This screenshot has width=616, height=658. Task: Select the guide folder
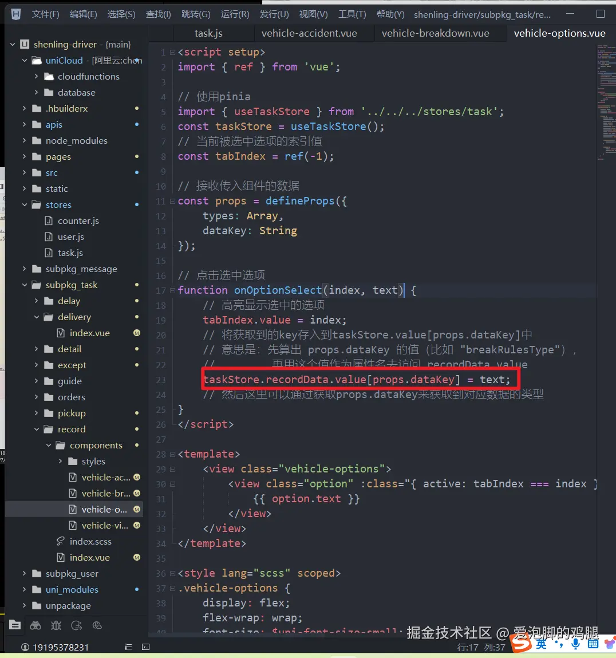click(x=70, y=381)
